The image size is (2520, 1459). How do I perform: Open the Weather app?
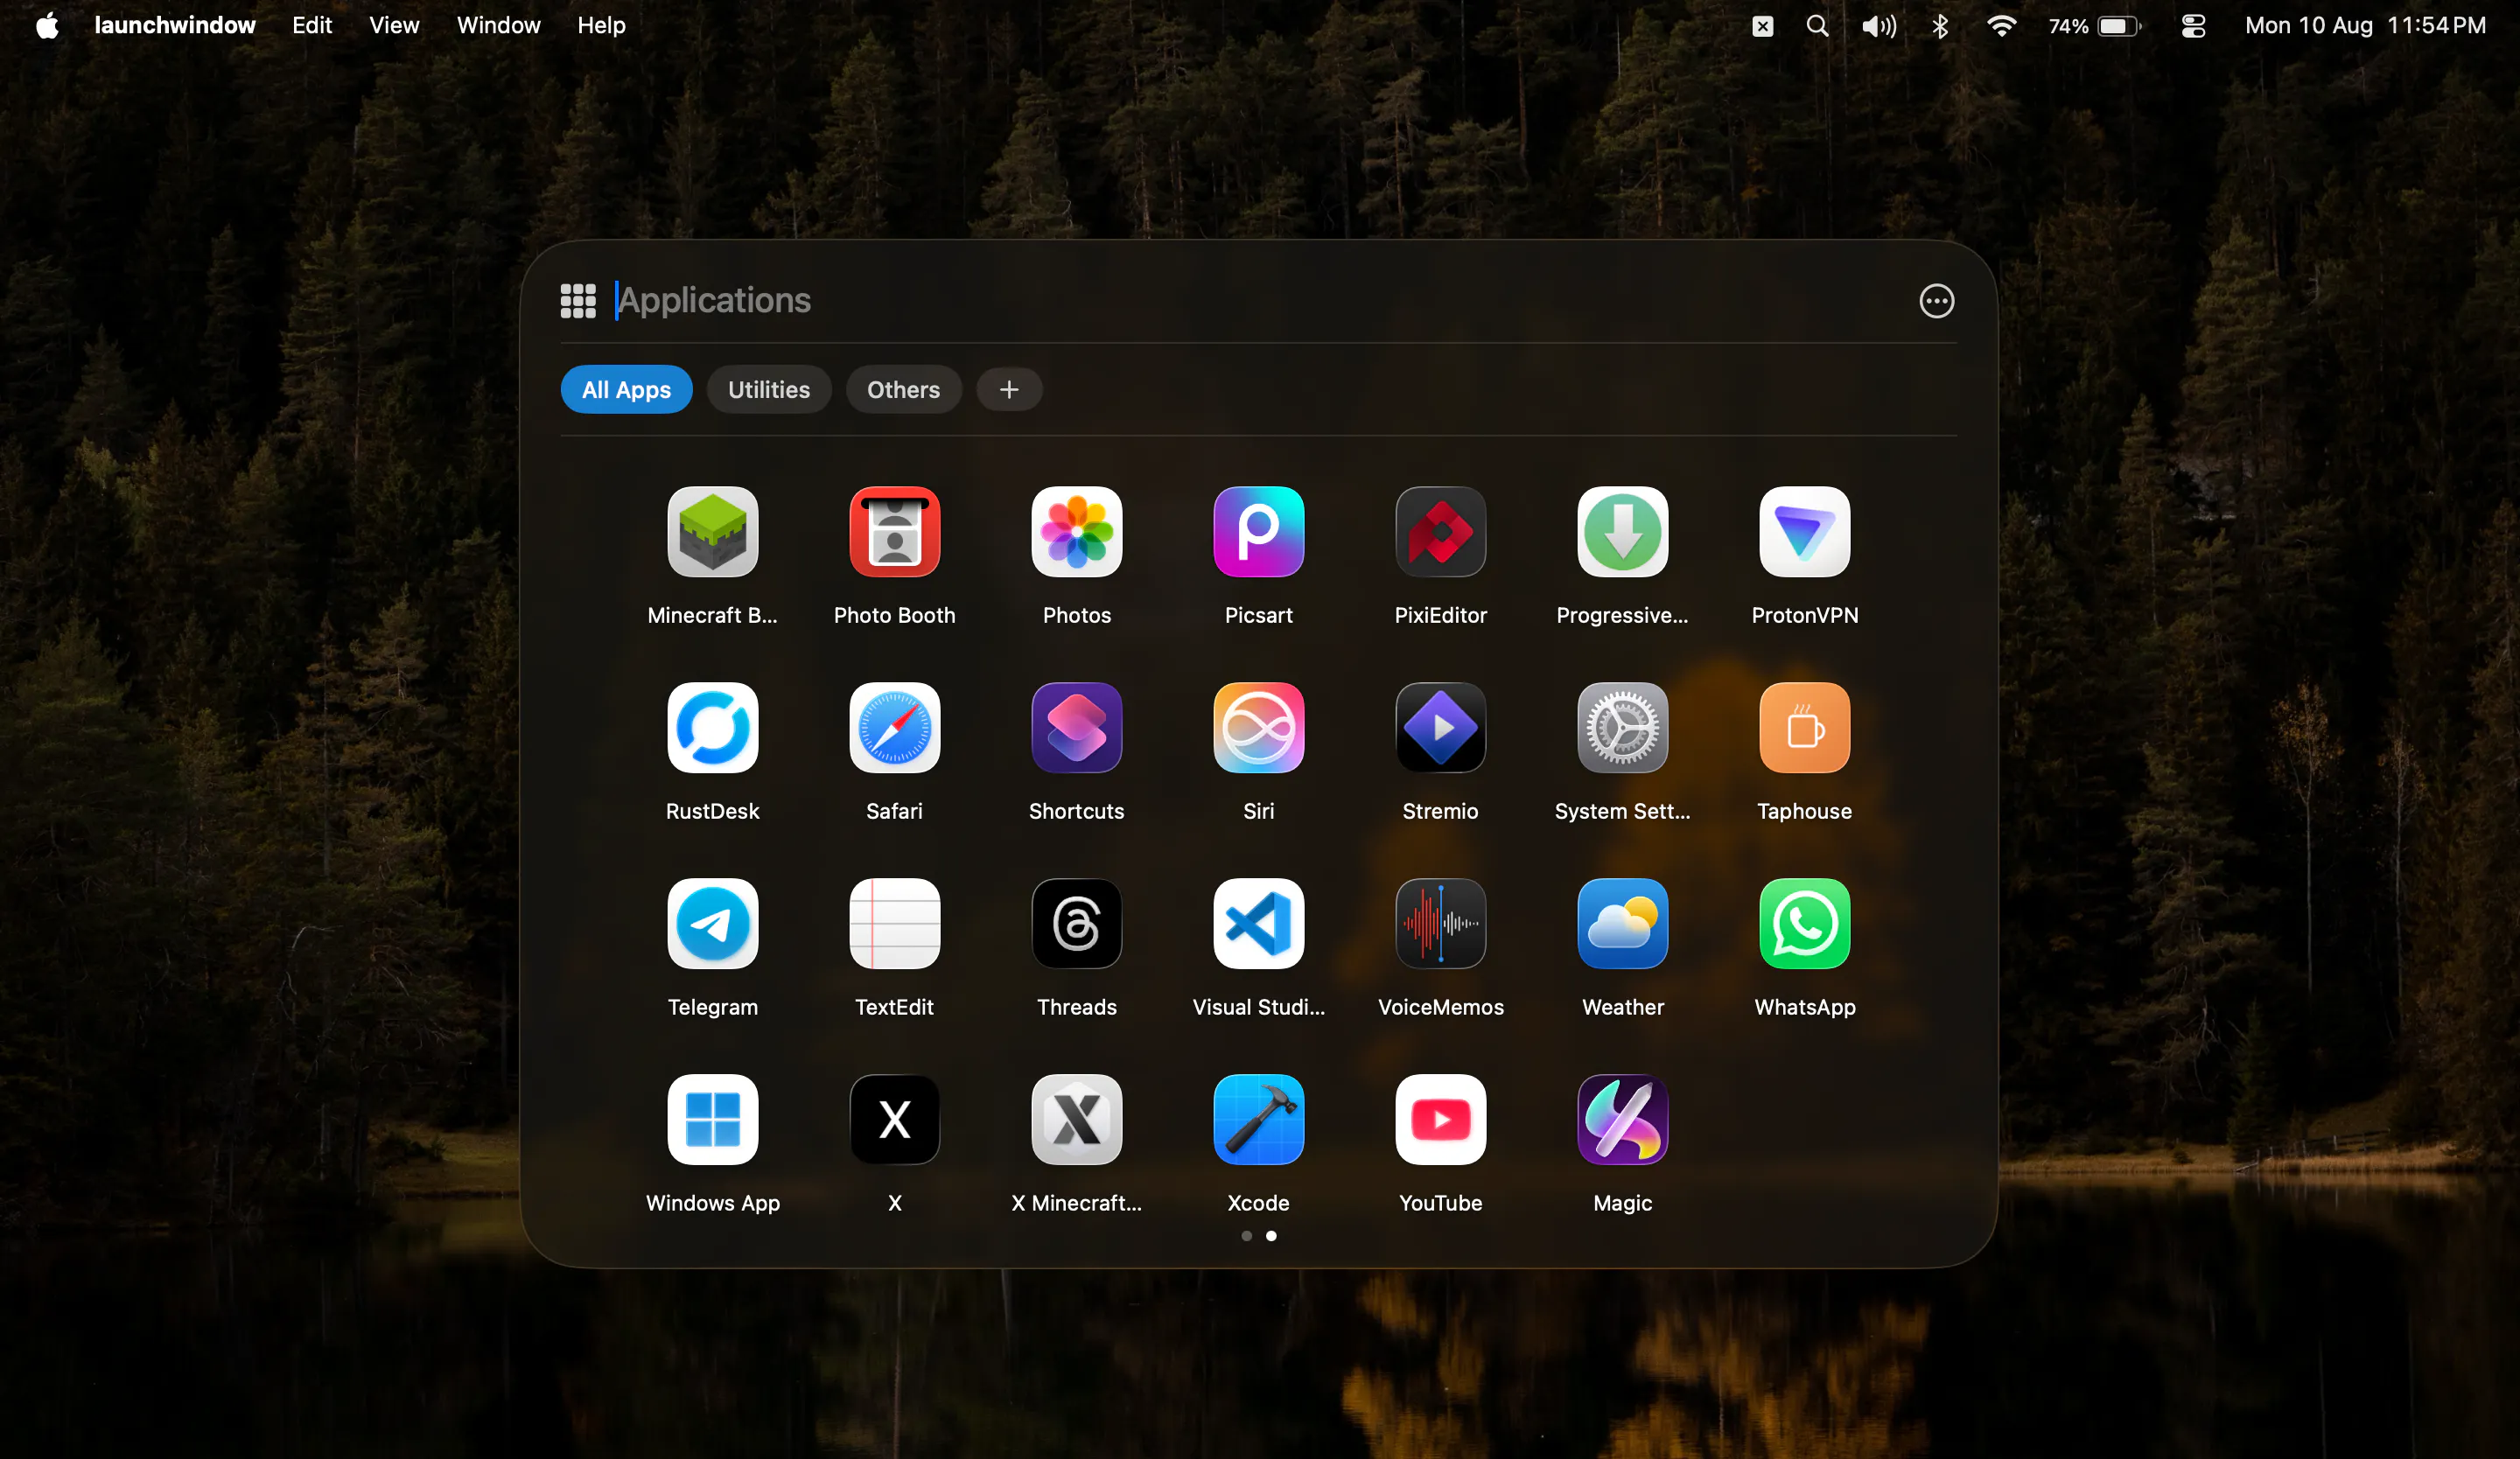(x=1622, y=924)
